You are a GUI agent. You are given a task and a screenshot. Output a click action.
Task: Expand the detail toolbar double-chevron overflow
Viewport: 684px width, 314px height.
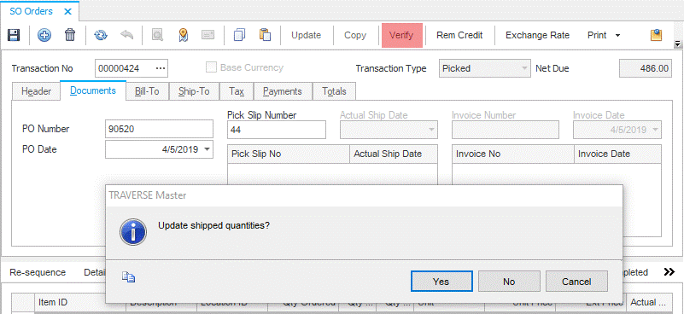click(669, 272)
